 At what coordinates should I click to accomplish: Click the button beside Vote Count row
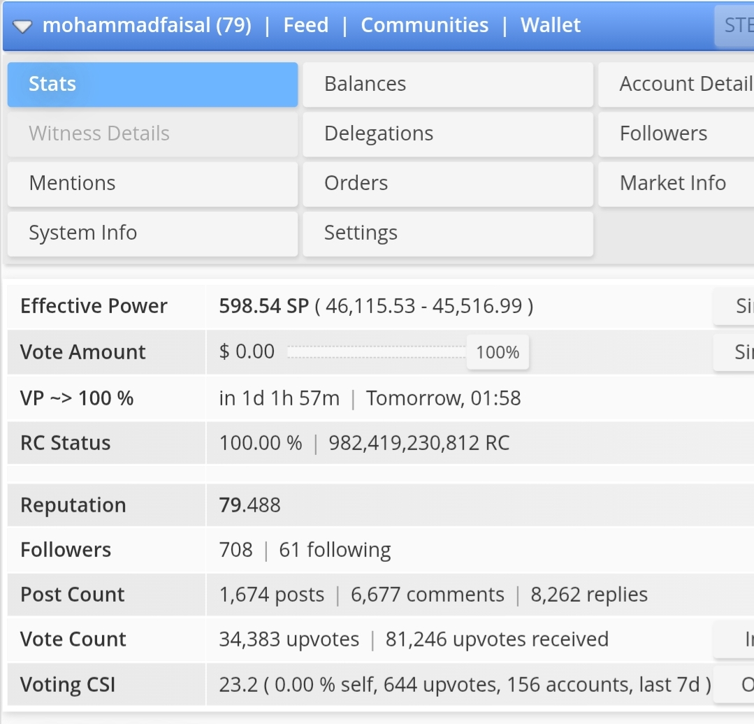coord(734,639)
